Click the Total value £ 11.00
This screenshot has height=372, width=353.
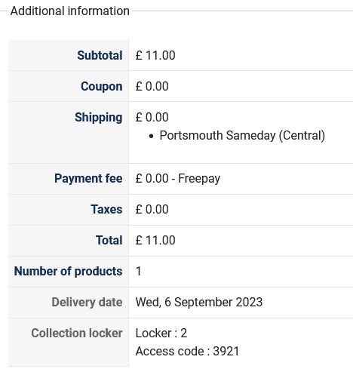pyautogui.click(x=155, y=240)
